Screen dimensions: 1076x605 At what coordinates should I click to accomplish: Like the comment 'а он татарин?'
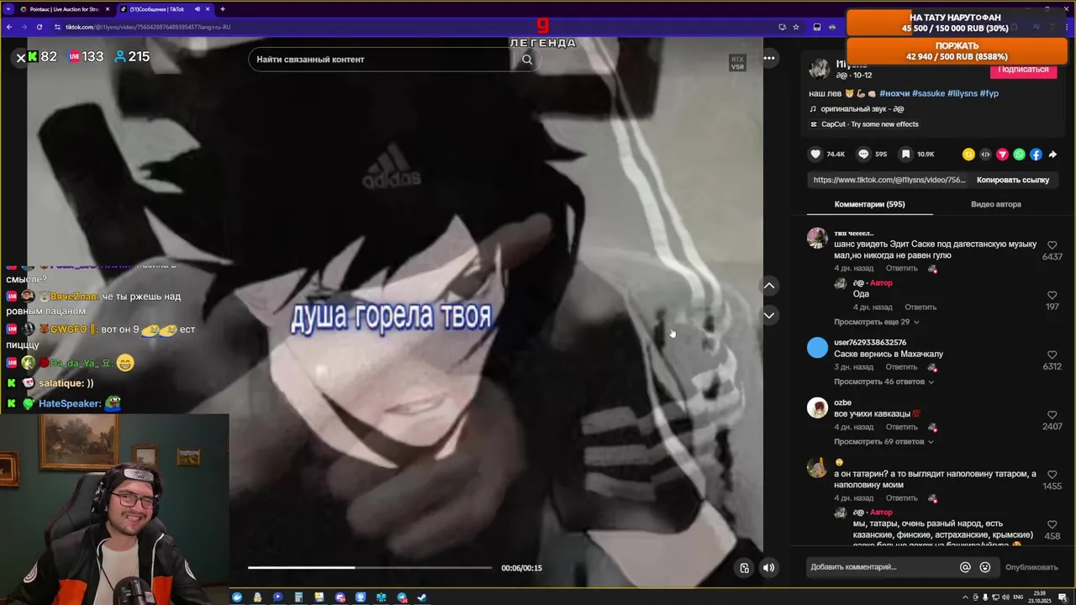[x=1052, y=475]
